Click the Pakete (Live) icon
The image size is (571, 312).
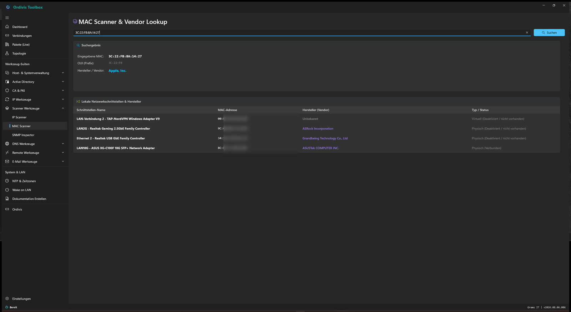(x=7, y=45)
